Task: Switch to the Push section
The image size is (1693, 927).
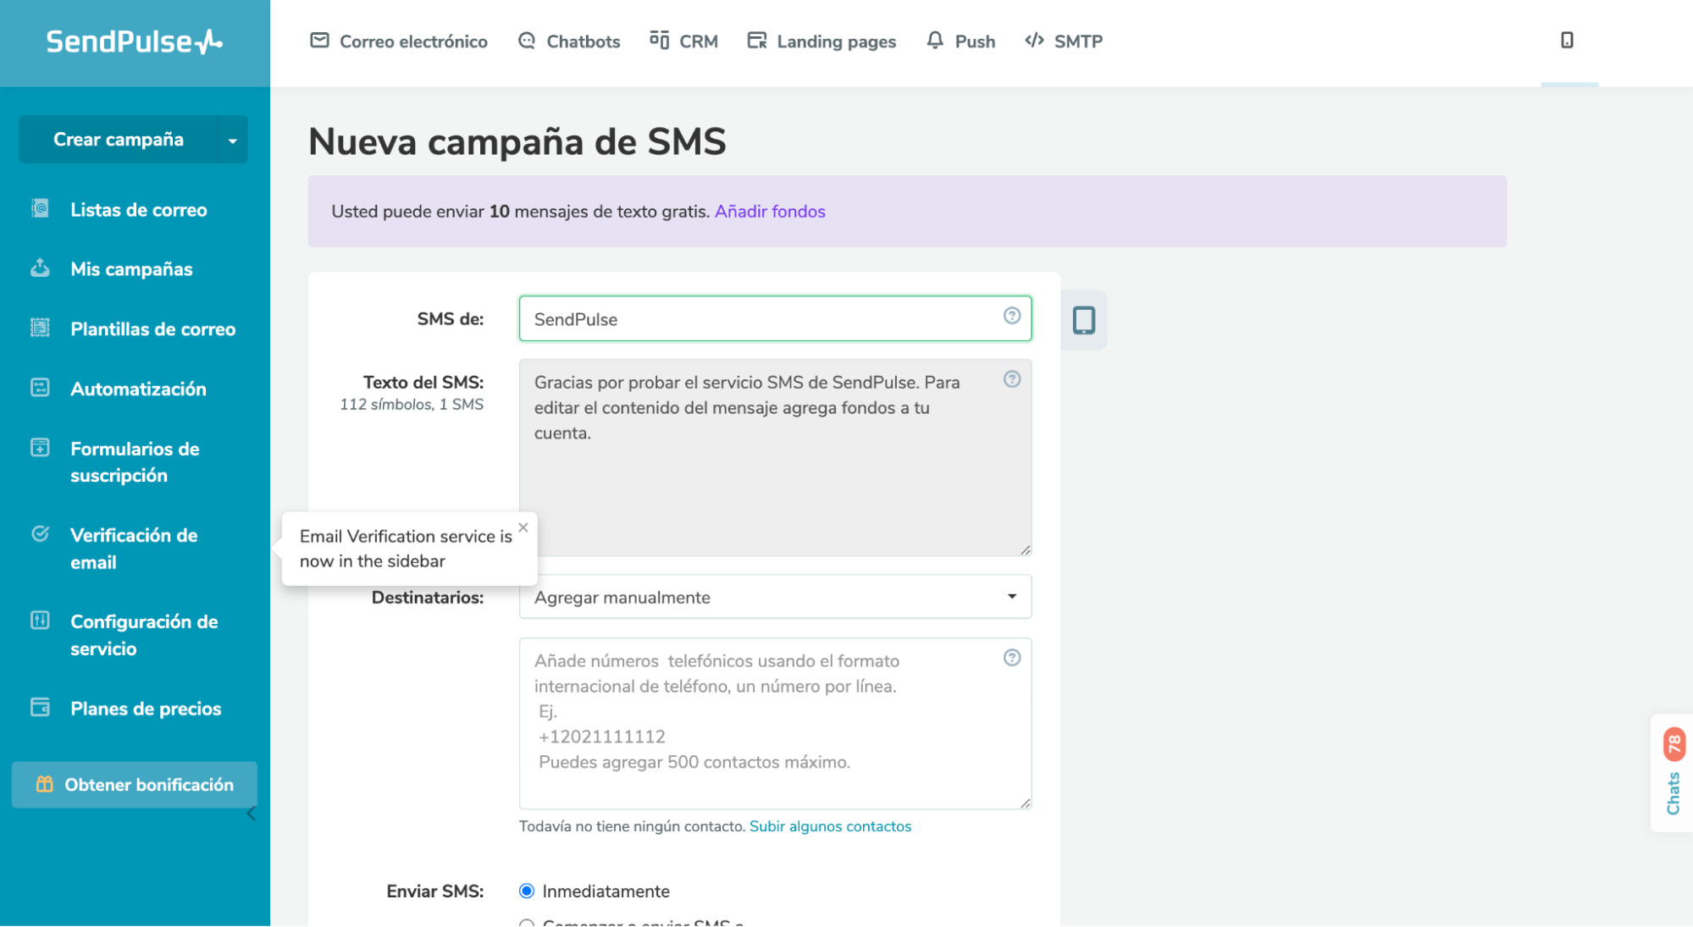Action: pyautogui.click(x=960, y=41)
